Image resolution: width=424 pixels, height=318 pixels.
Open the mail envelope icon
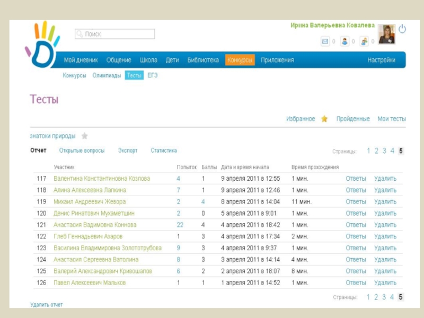pos(325,41)
